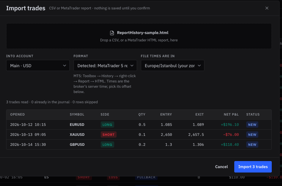
Task: Click the NEW status badge for GBPUSD
Action: [x=252, y=145]
